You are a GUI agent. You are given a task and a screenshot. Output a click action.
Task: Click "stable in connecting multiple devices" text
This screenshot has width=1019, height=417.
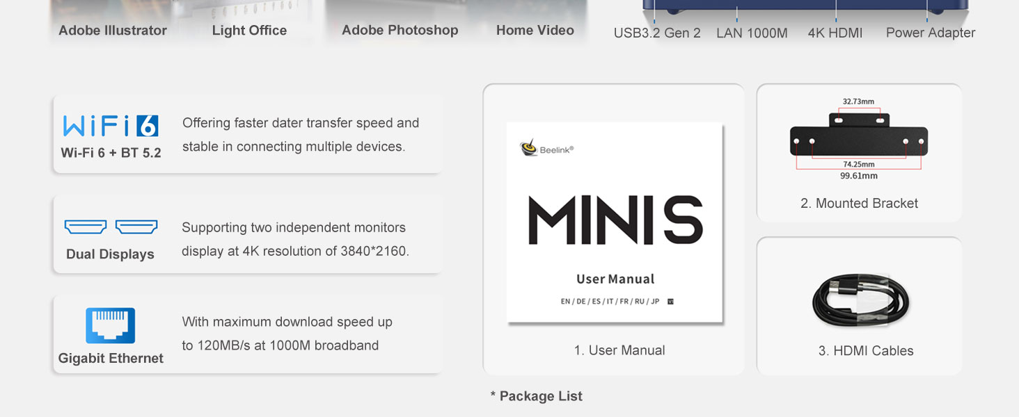[x=293, y=147]
